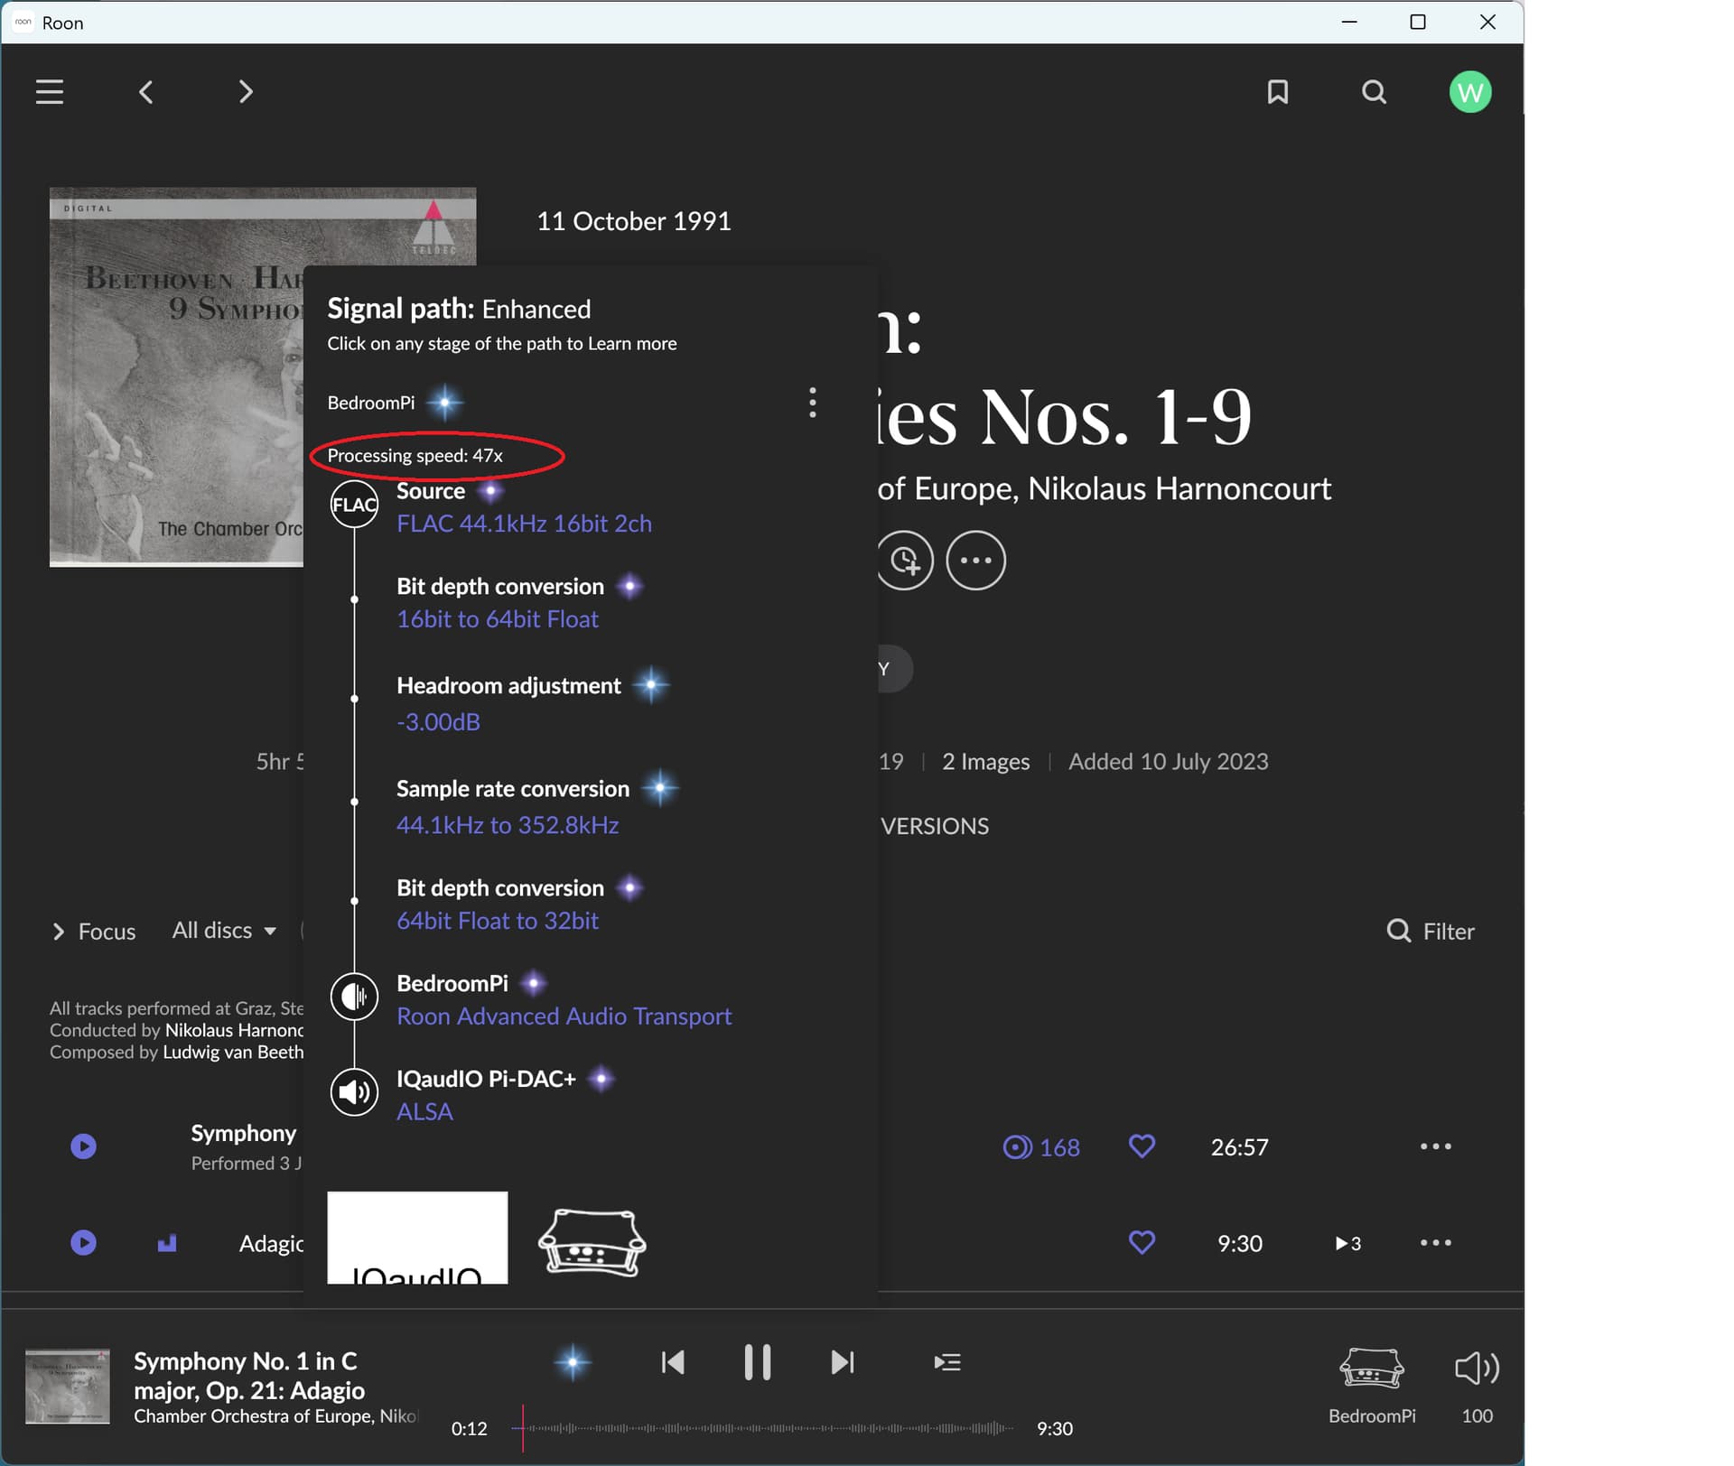
Task: Open the album more-options ellipsis button
Action: (x=975, y=561)
